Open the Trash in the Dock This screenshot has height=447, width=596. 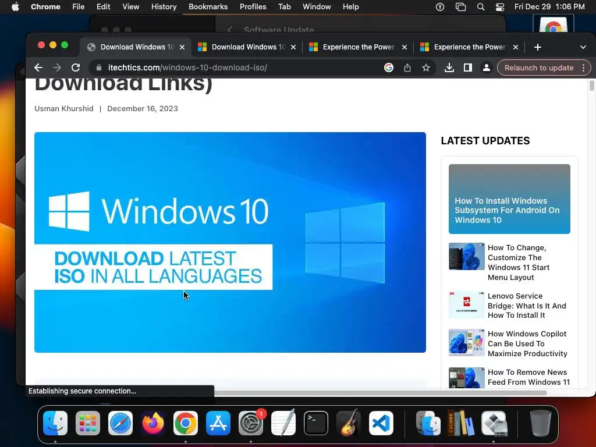tap(541, 423)
